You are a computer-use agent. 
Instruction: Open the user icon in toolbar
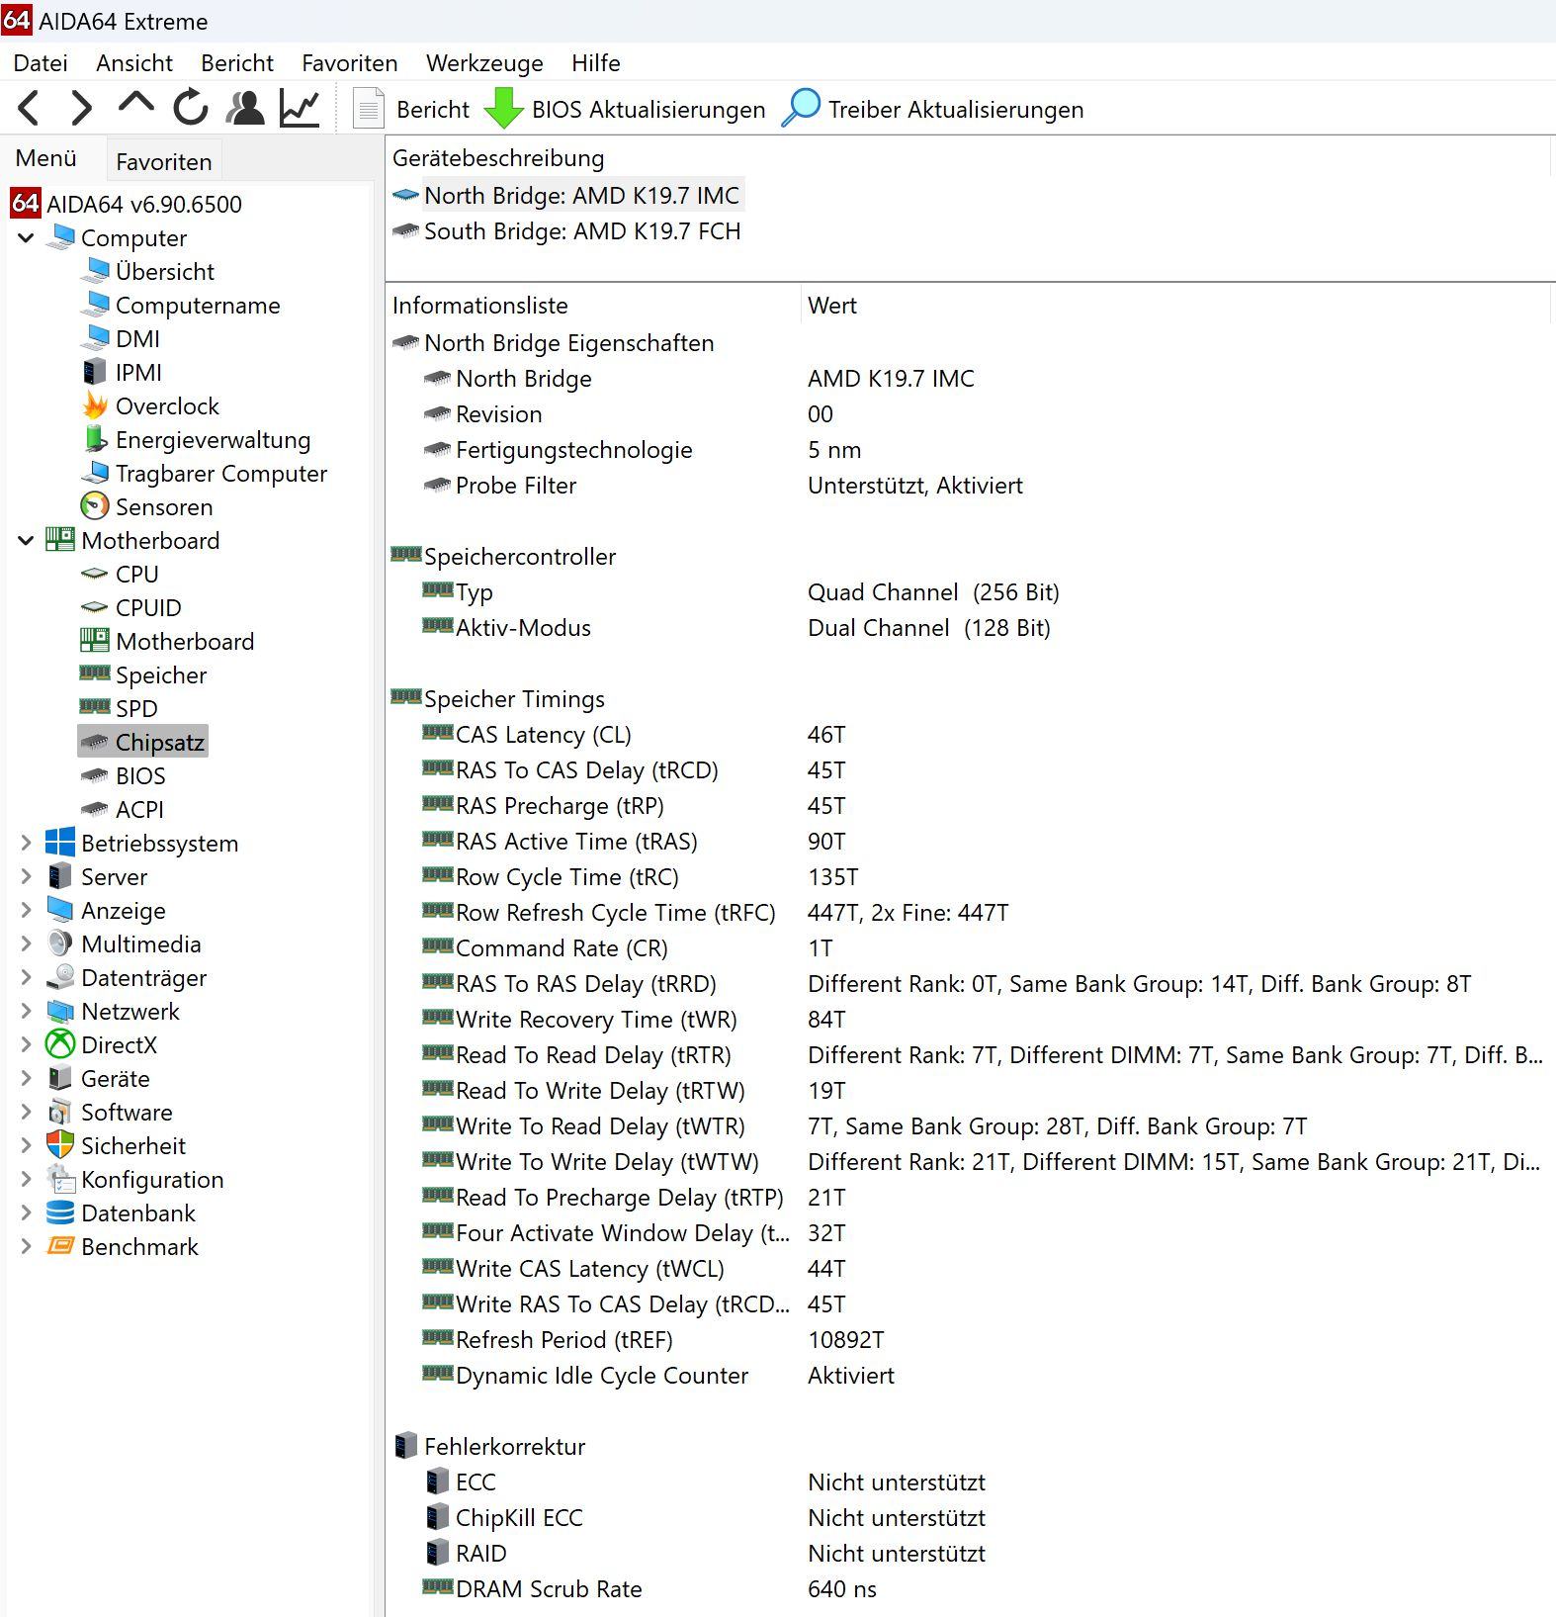click(x=245, y=108)
